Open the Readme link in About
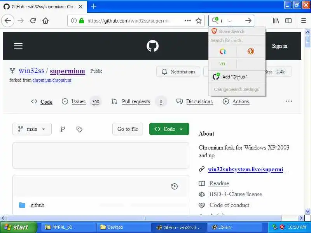The height and width of the screenshot is (233, 311). [x=219, y=183]
